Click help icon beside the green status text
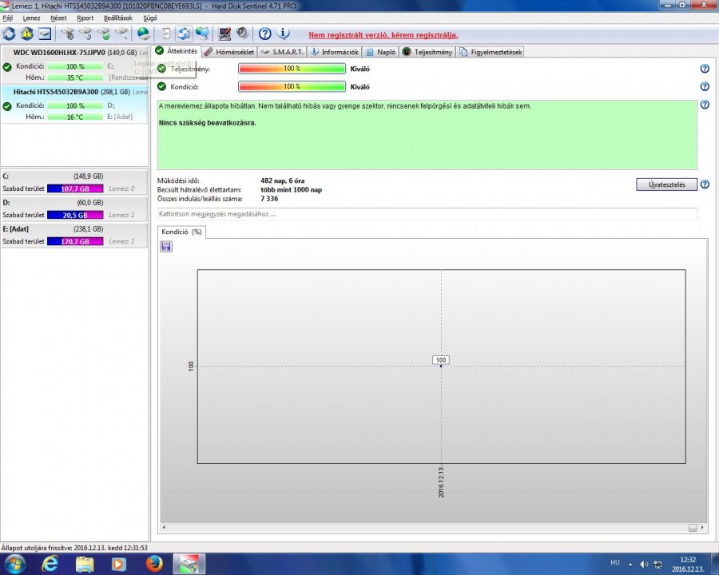 coord(705,105)
